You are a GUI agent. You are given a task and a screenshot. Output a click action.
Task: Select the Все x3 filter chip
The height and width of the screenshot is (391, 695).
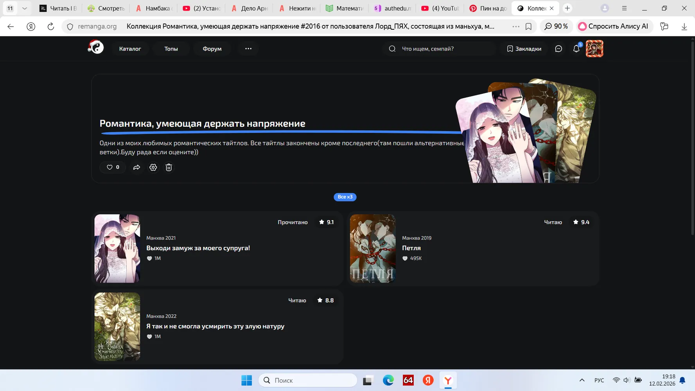pos(345,197)
